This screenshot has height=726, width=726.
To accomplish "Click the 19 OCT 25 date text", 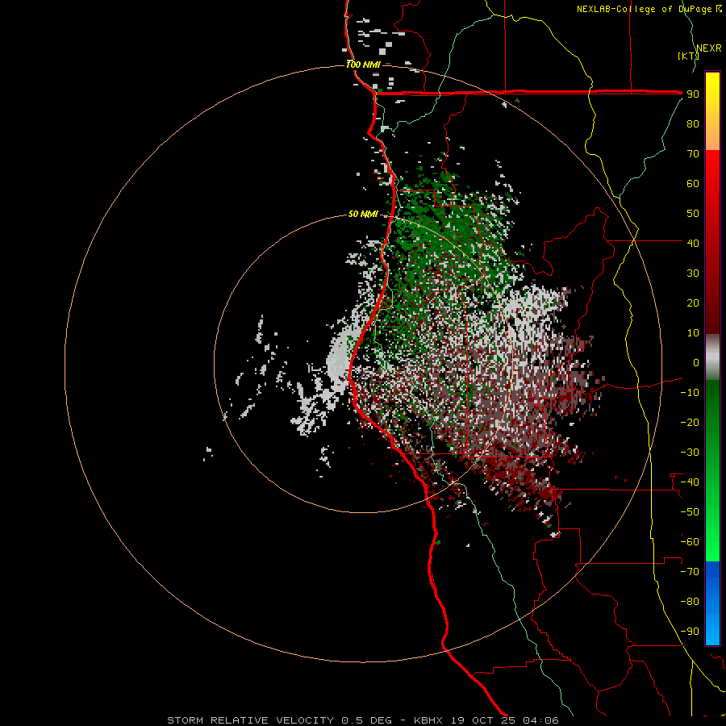I will tap(483, 720).
